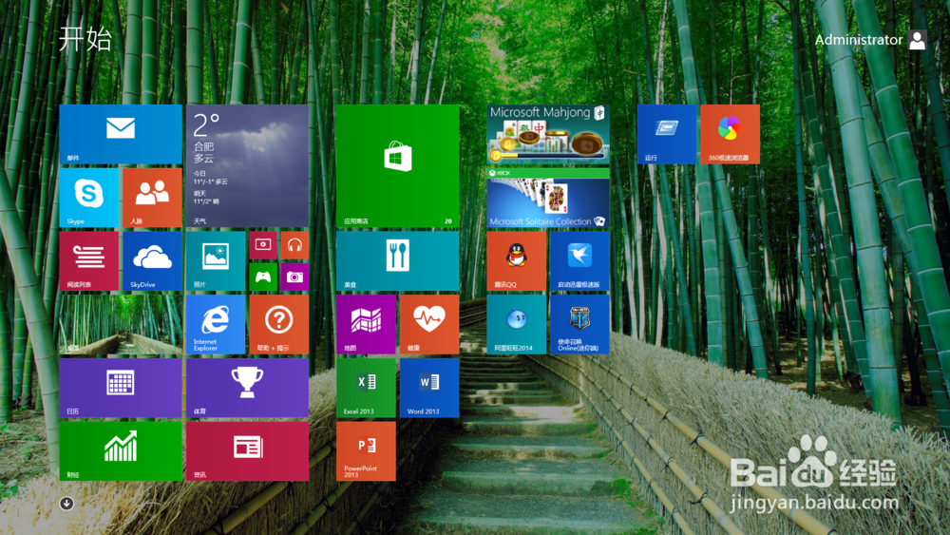Open the SkyDrive tile
This screenshot has height=535, width=950.
pos(152,261)
